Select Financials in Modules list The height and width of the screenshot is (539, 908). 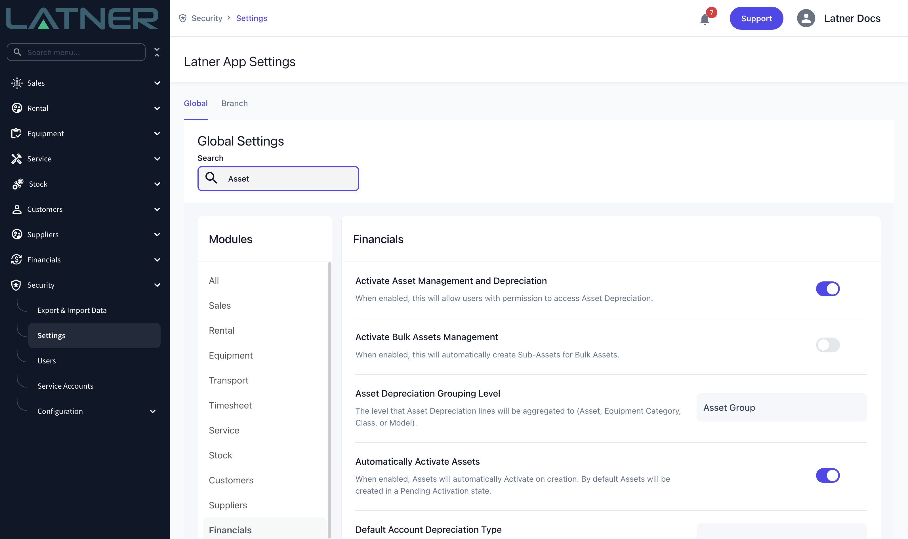click(265, 529)
